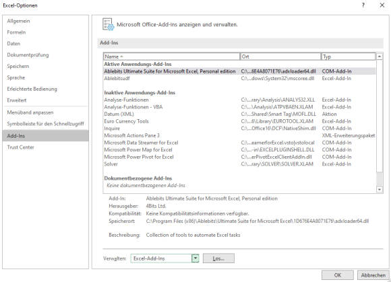Viewport: 391px width, 282px height.
Task: Sort add-ins by Typ column header
Action: [x=348, y=57]
